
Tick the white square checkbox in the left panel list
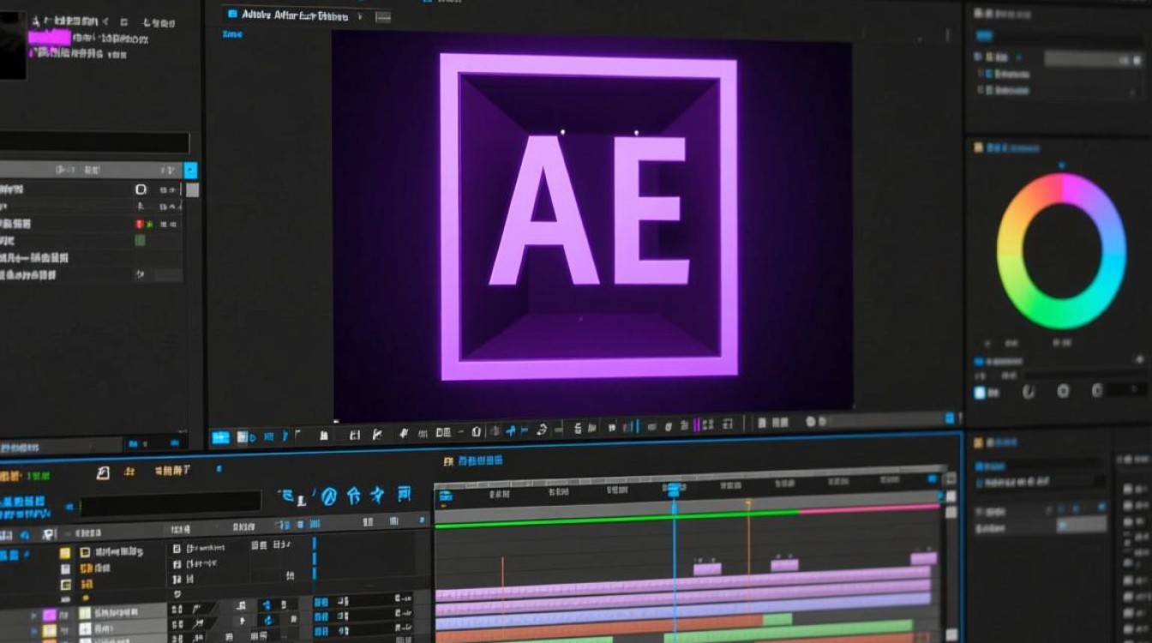coord(141,189)
